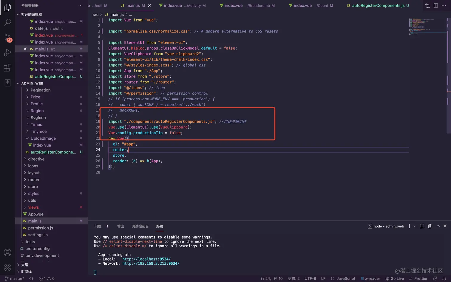Viewport: 451px width, 282px height.
Task: Close main.js in the open editors list
Action: click(25, 49)
